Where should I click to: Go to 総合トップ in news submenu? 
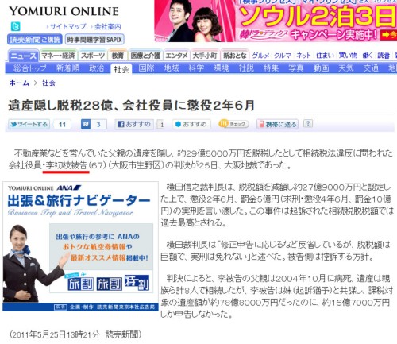coord(30,68)
